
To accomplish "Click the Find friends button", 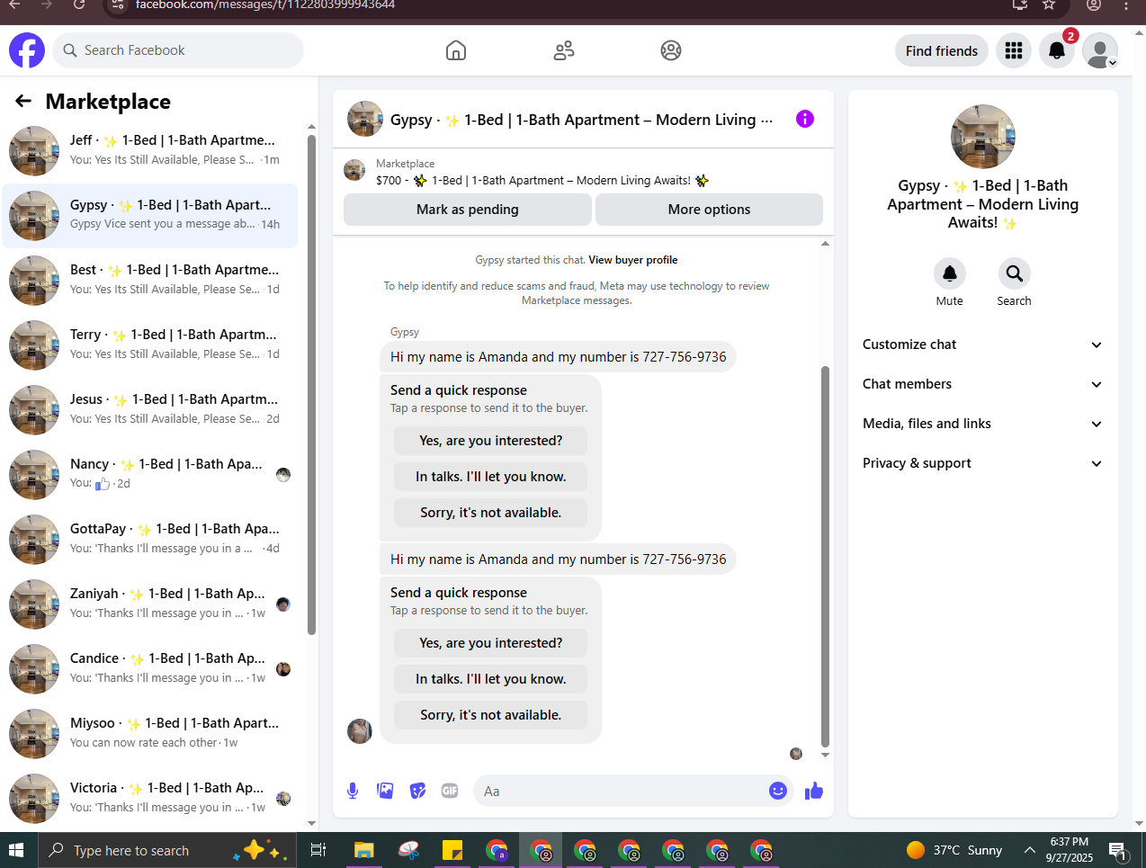I will point(942,50).
